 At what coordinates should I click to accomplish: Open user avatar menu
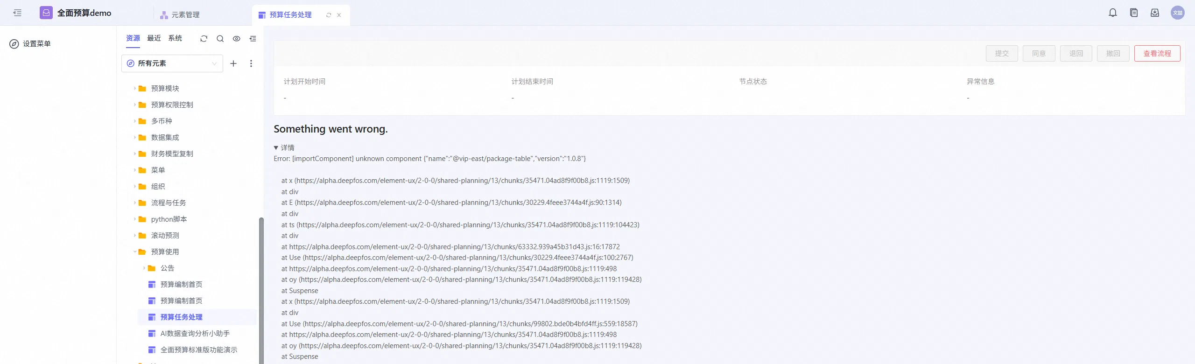coord(1178,13)
